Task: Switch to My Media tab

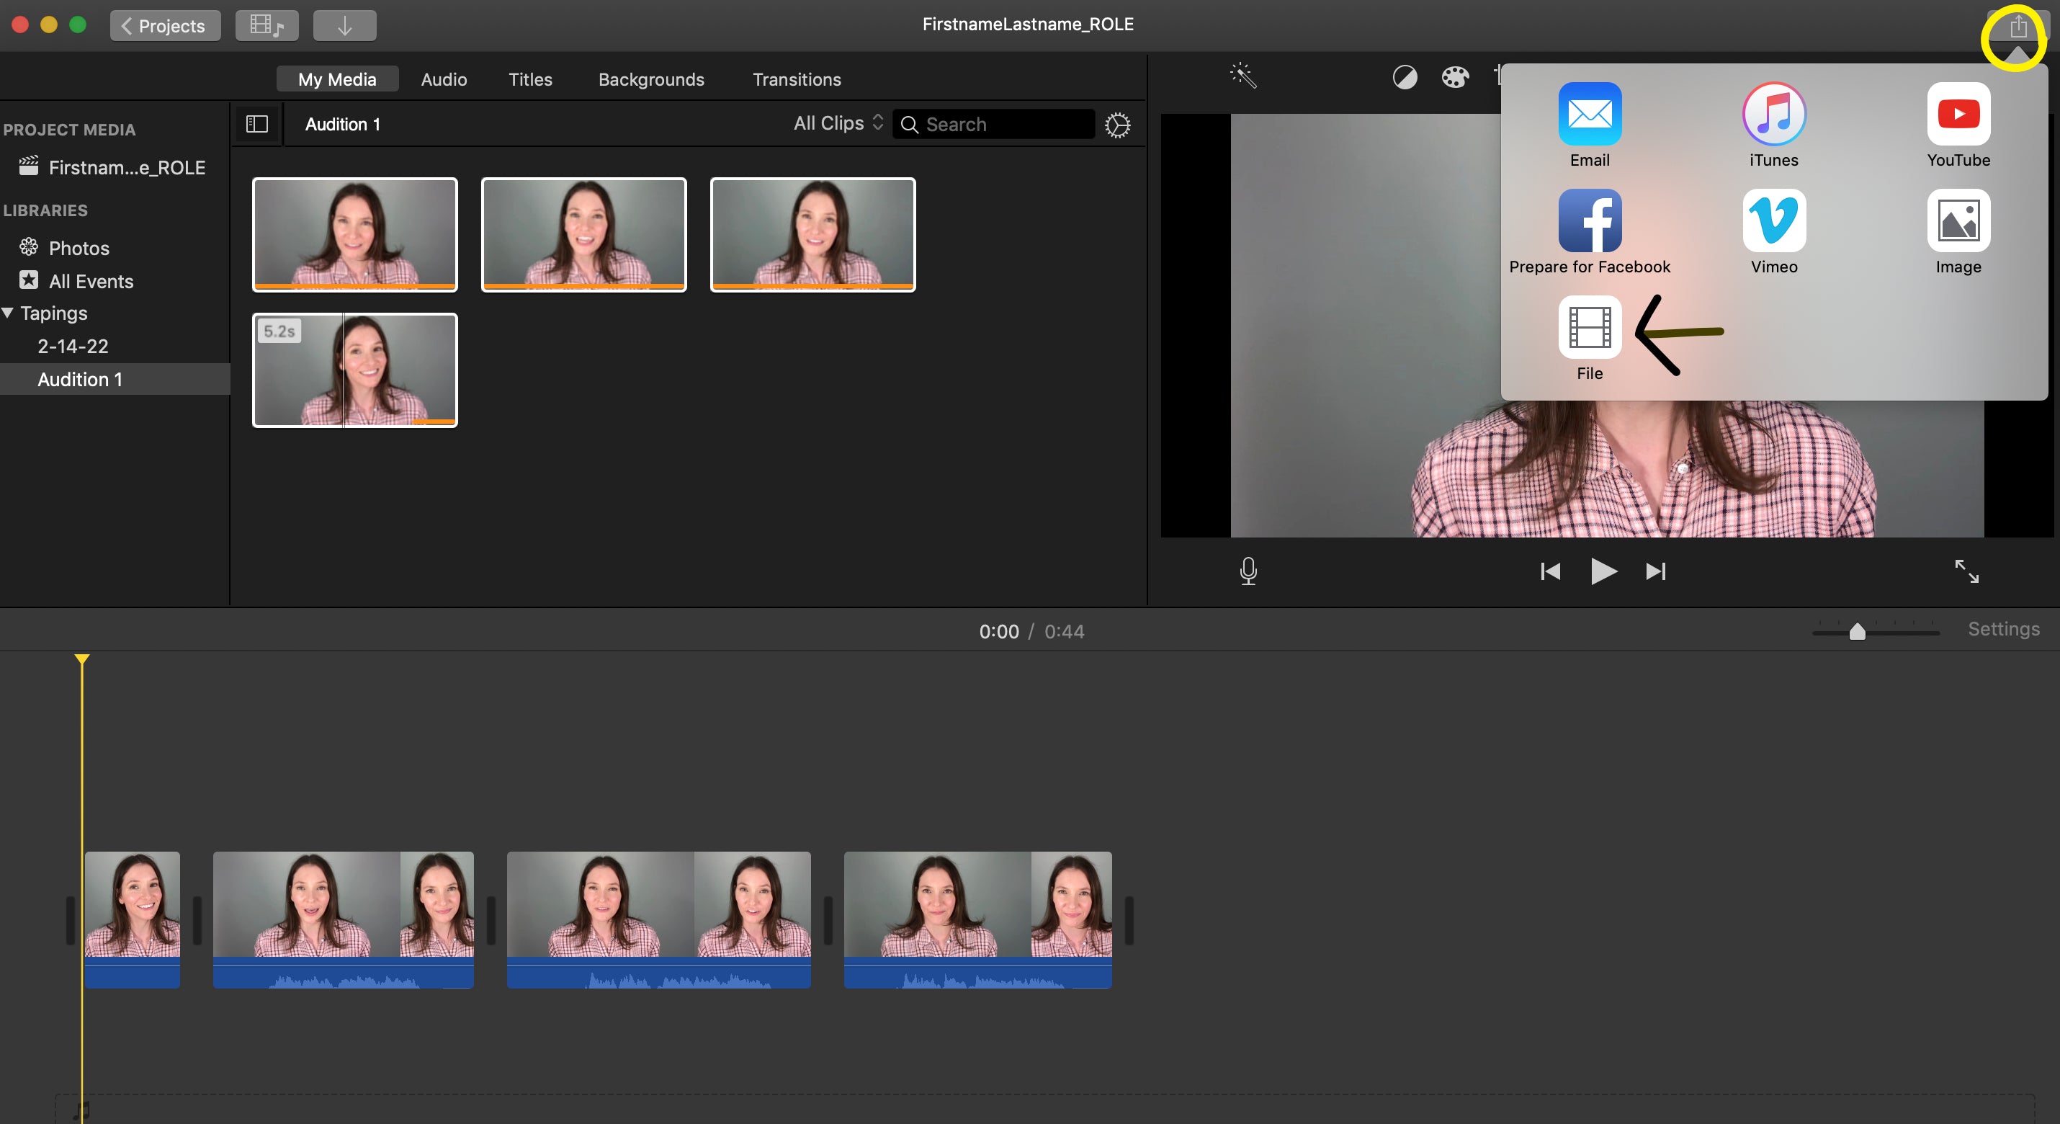Action: 336,79
